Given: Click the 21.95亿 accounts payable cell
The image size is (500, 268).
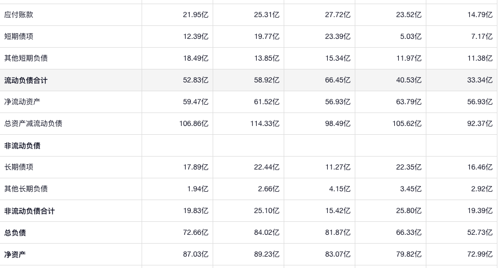Looking at the screenshot, I should 196,15.
